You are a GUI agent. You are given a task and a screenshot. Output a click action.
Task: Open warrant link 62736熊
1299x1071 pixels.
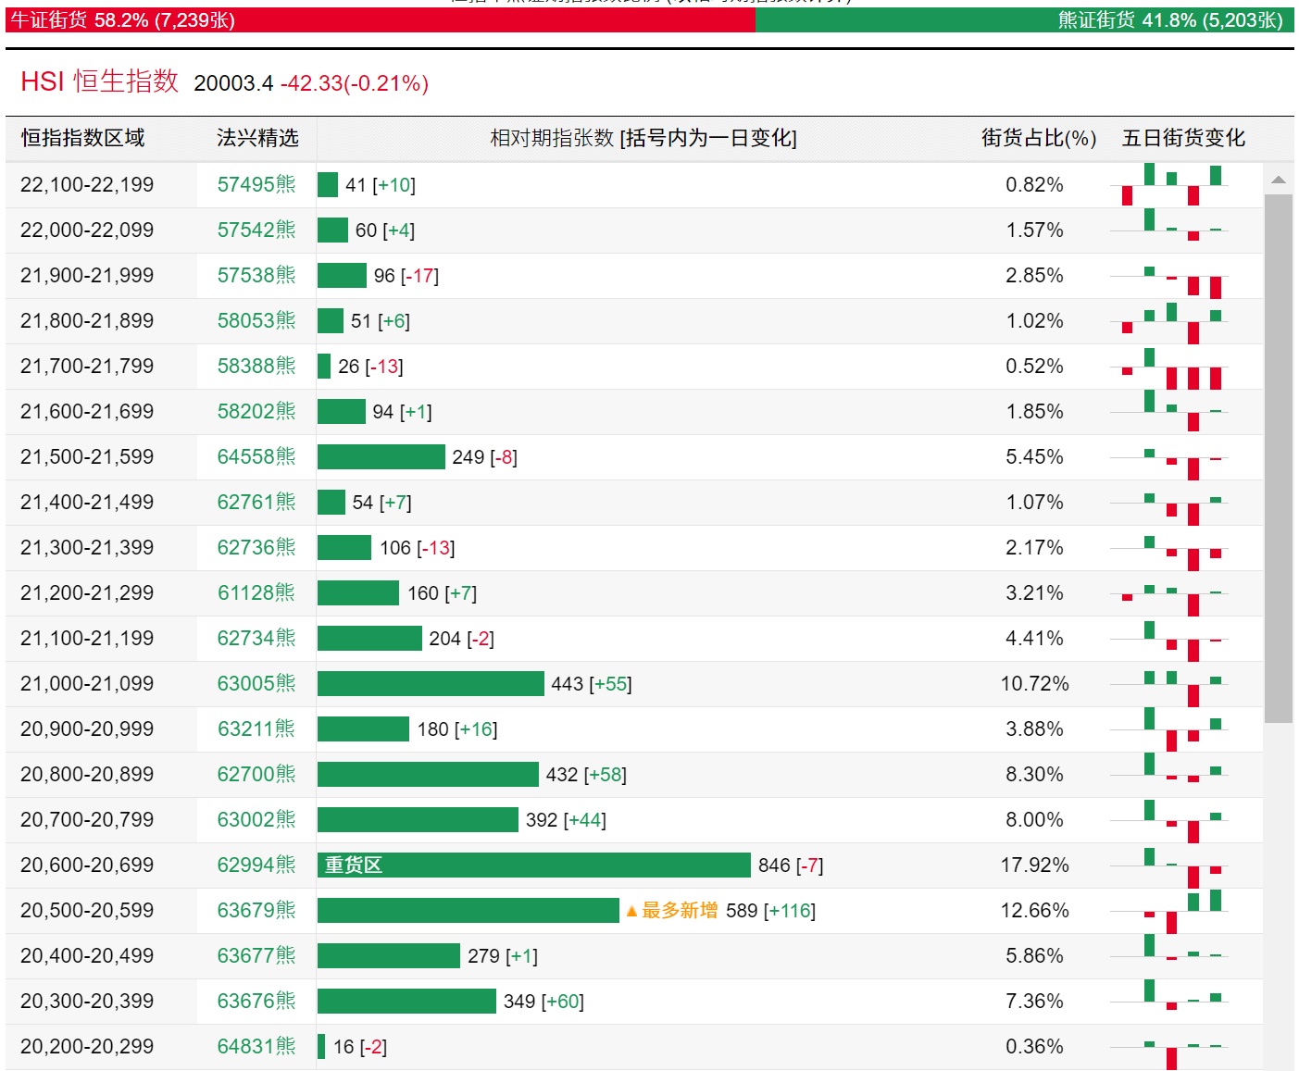point(256,547)
